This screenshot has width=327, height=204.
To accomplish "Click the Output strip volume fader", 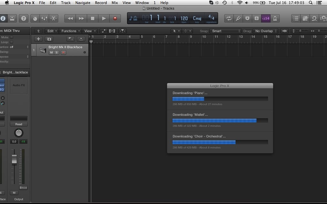I will point(14,159).
